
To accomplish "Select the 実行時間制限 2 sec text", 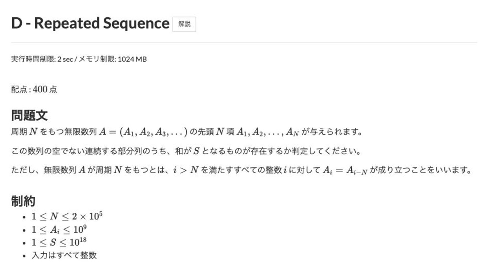I will click(x=42, y=59).
